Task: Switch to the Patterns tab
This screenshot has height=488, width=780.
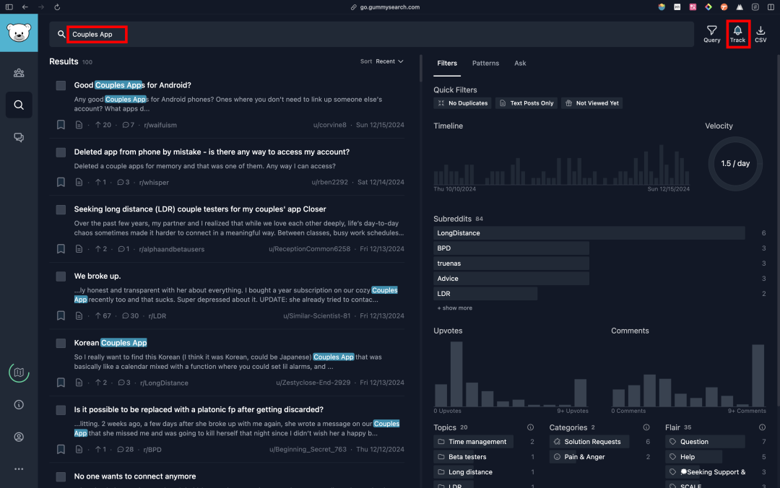Action: click(485, 64)
